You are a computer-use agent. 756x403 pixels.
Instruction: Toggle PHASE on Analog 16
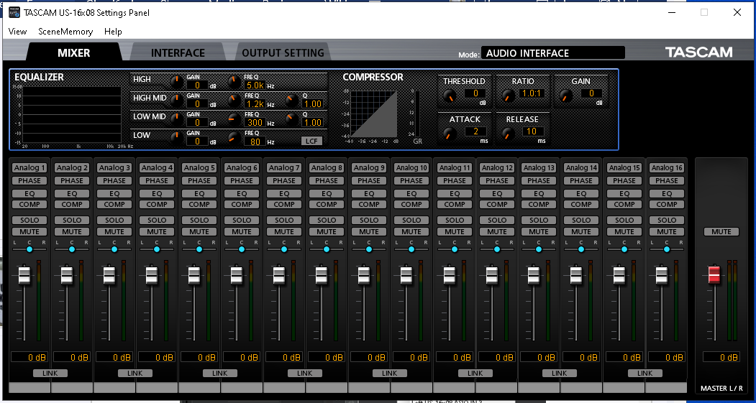pos(667,180)
